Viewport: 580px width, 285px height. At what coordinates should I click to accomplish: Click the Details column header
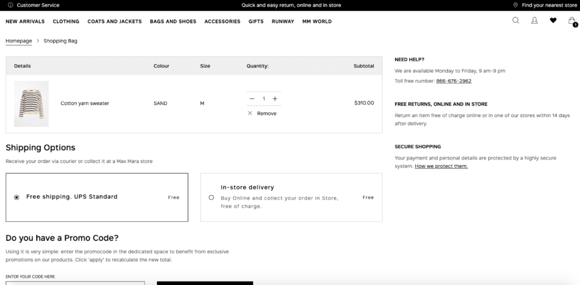coord(23,66)
